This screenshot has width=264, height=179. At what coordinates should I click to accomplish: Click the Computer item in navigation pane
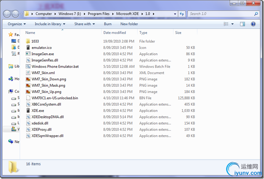(14, 92)
